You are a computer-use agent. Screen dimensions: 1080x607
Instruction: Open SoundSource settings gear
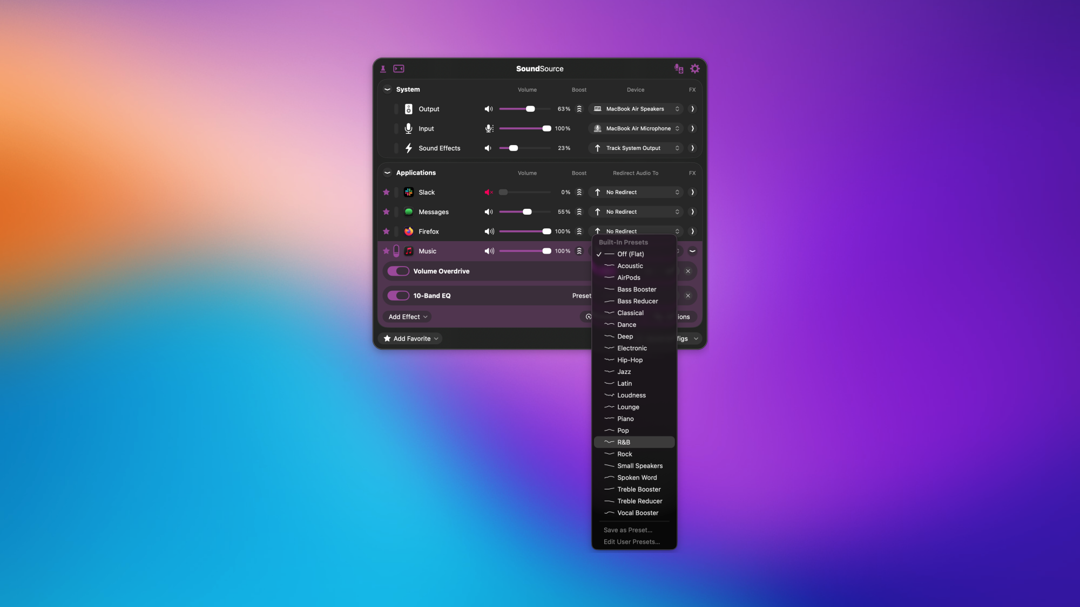click(x=695, y=69)
